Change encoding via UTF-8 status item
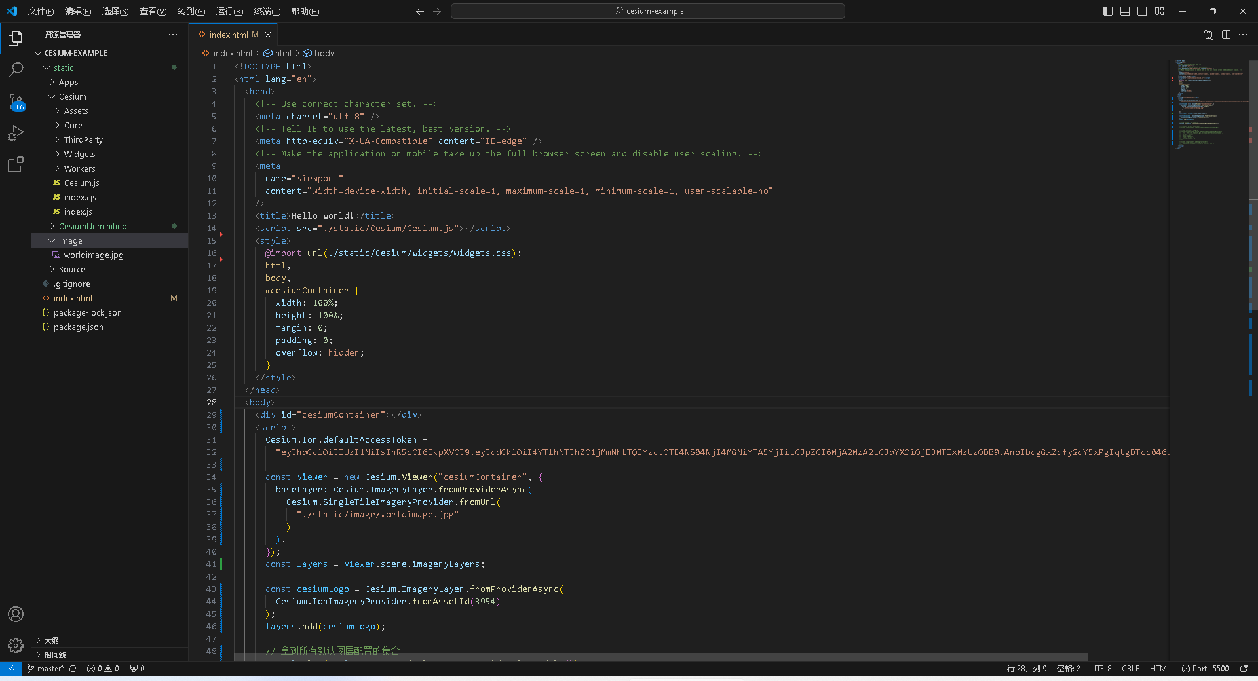 click(1101, 669)
